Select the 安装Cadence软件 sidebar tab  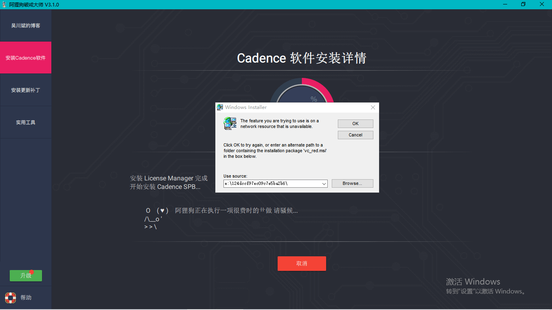[26, 58]
